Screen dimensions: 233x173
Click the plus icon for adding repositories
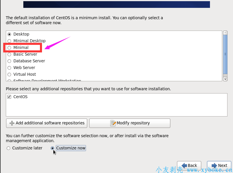tap(12, 123)
